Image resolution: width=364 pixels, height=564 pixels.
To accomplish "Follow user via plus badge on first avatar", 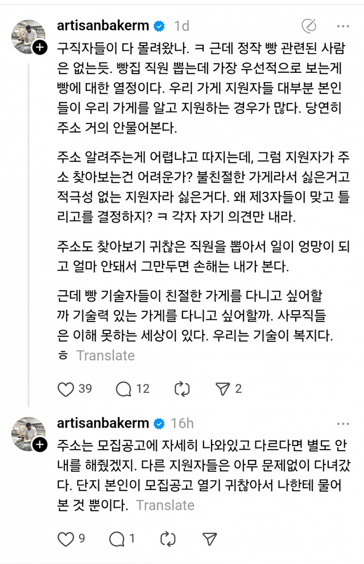I will click(x=39, y=48).
